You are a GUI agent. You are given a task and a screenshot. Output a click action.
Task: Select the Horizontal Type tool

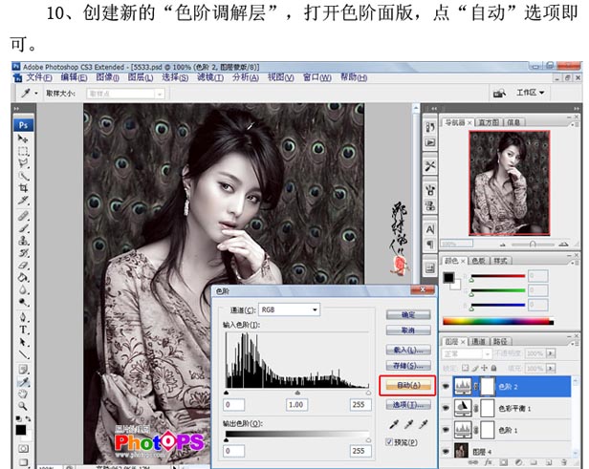coord(23,330)
